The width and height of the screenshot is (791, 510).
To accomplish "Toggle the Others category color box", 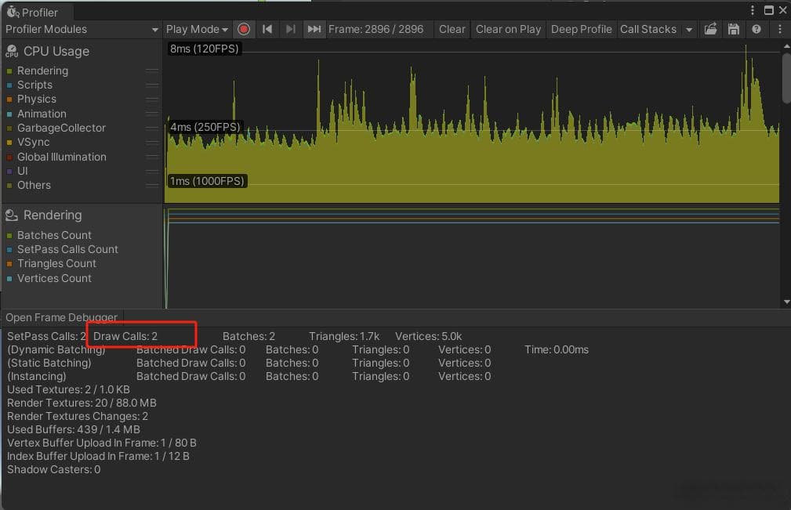I will pos(9,186).
